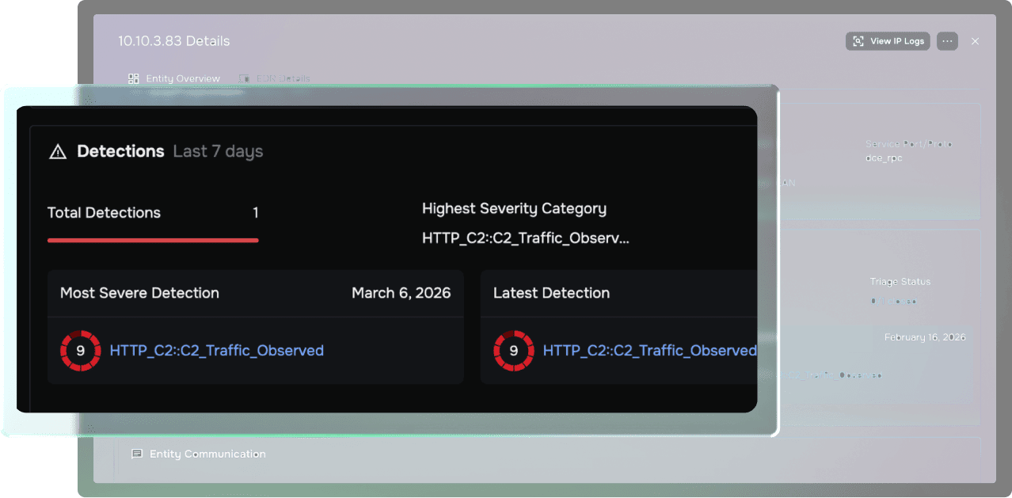Image resolution: width=1012 pixels, height=498 pixels.
Task: Switch to the Entity Overview tab
Action: pos(174,79)
